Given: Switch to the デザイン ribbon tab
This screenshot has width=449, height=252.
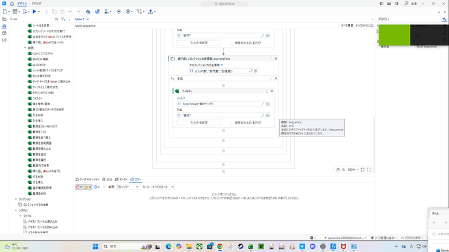Looking at the screenshot, I should point(21,4).
